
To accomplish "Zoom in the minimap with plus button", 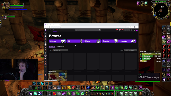I will (169, 14).
